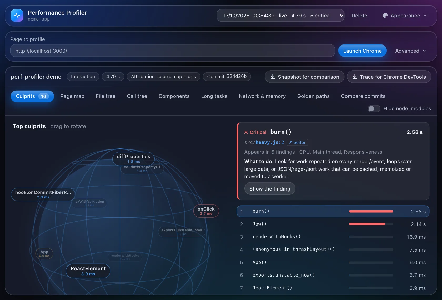Expand the Appearance menu chevron
Screen dimensions: 442x300
[x=425, y=16]
